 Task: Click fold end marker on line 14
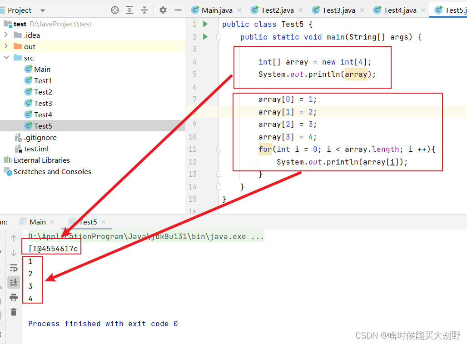pos(219,186)
